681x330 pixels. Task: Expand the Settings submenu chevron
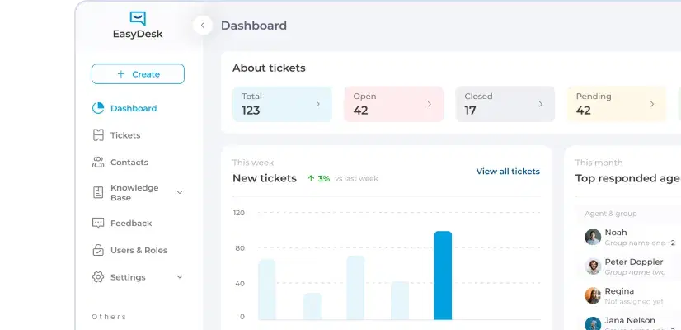[x=180, y=277]
